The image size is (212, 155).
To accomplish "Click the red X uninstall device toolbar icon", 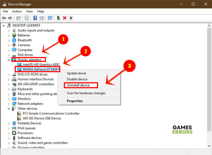I will (65, 18).
